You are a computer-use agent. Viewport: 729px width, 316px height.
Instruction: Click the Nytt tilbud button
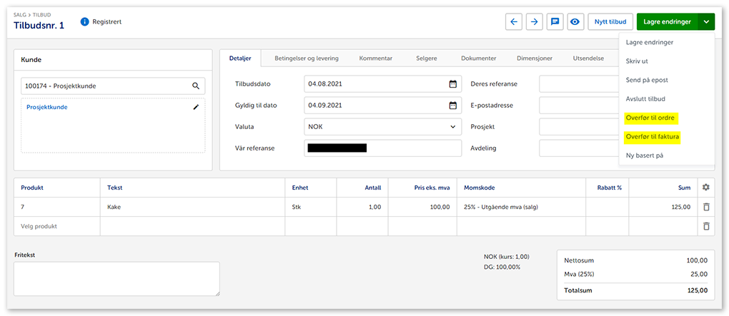pyautogui.click(x=610, y=22)
